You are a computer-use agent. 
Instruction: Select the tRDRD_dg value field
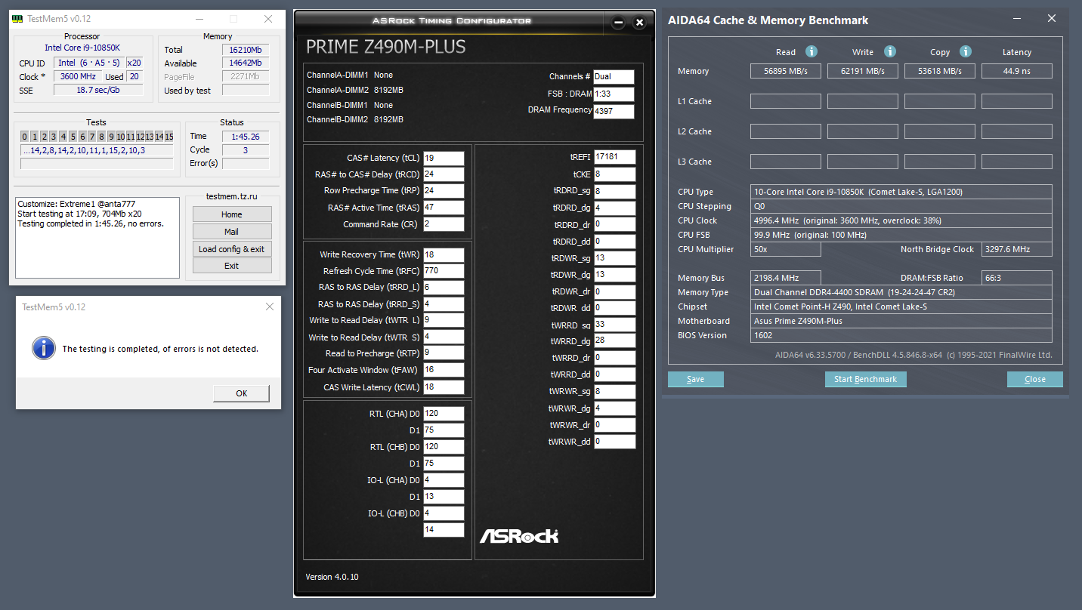point(615,208)
